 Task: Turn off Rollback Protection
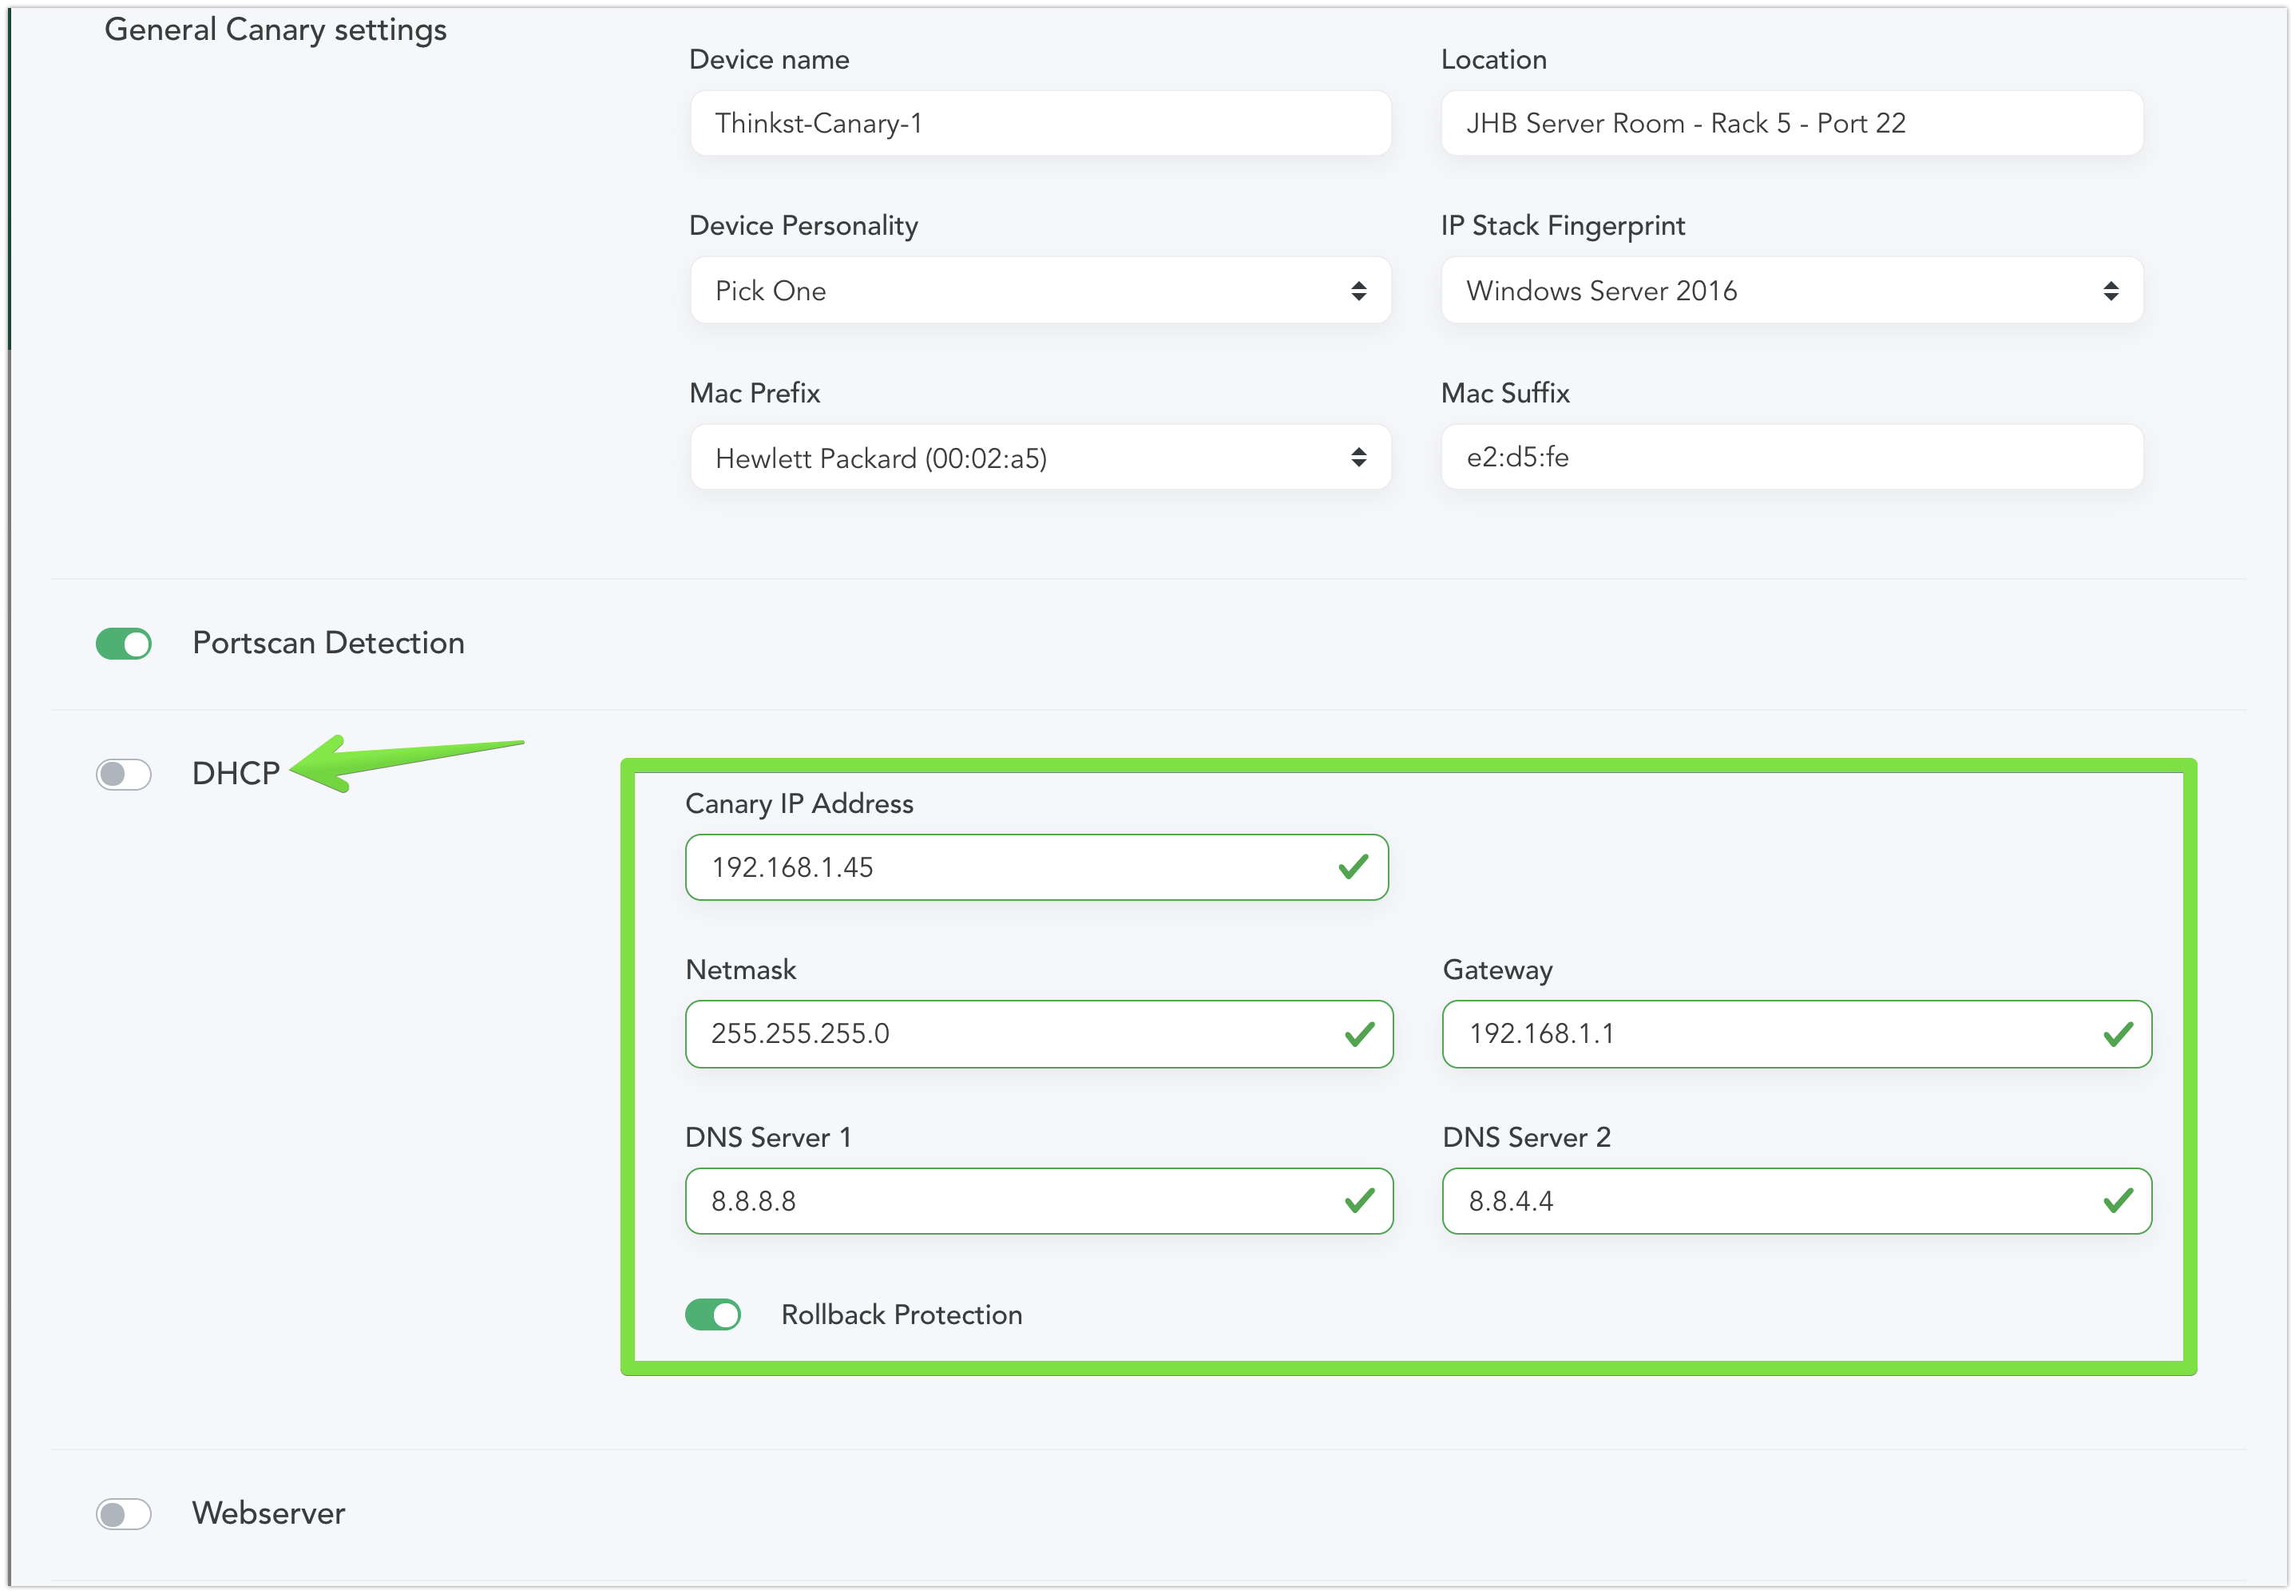point(712,1314)
